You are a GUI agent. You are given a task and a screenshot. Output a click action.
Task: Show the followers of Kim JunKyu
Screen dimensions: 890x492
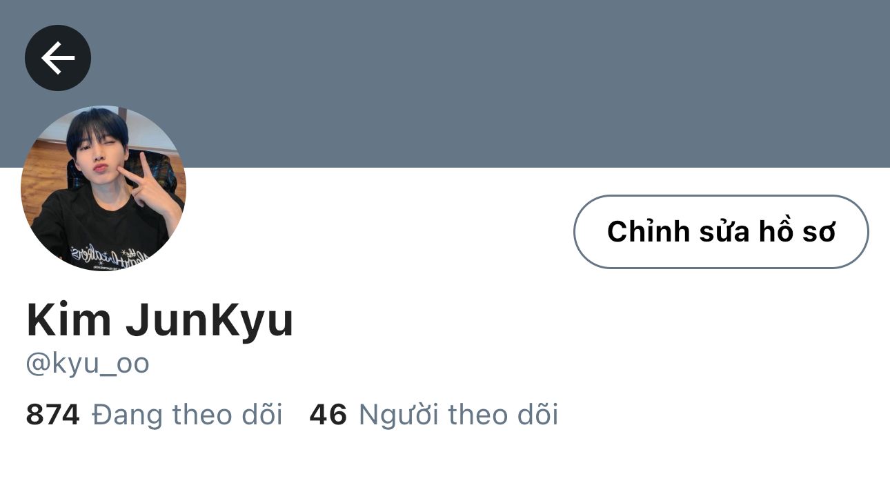434,415
